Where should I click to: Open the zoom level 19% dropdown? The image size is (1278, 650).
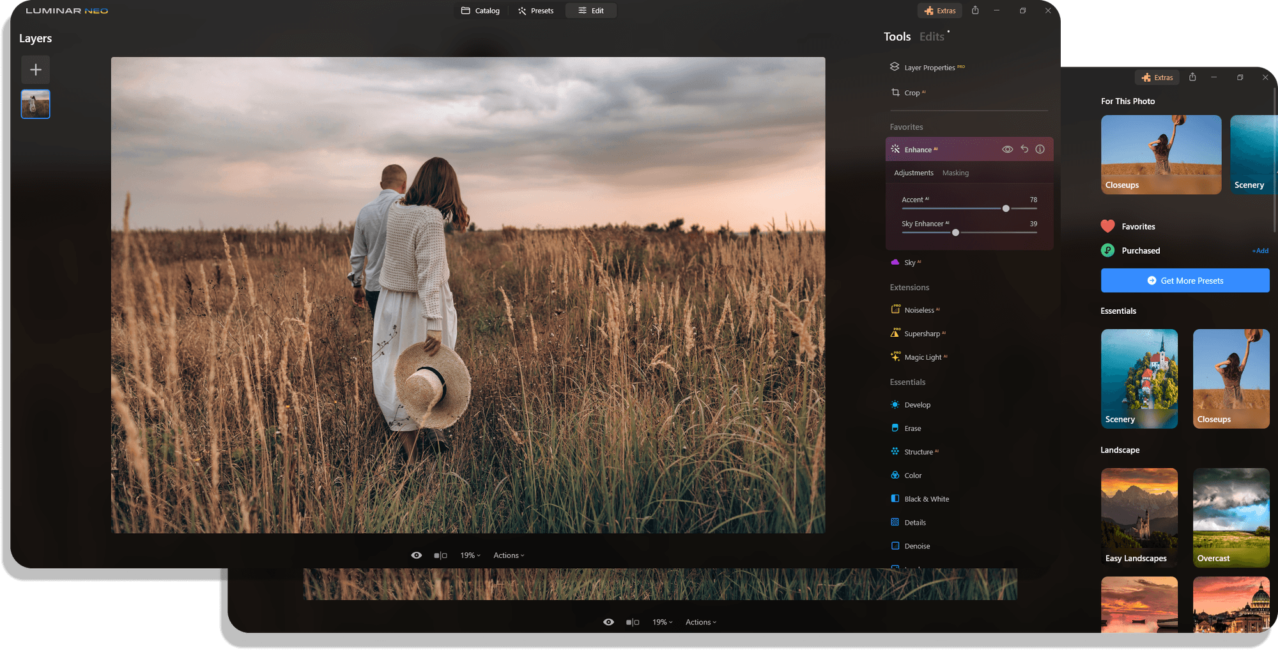click(470, 555)
